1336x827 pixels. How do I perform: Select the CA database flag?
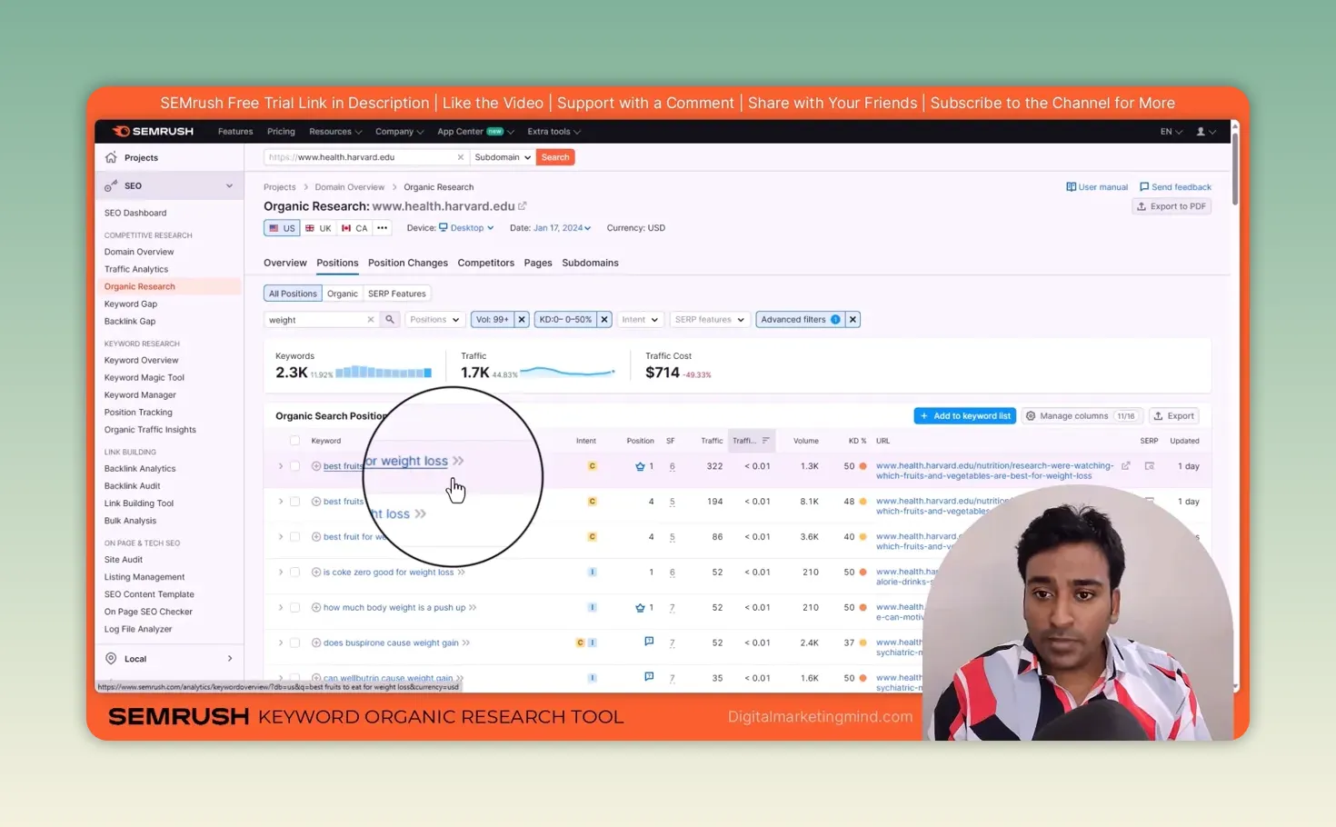click(354, 228)
